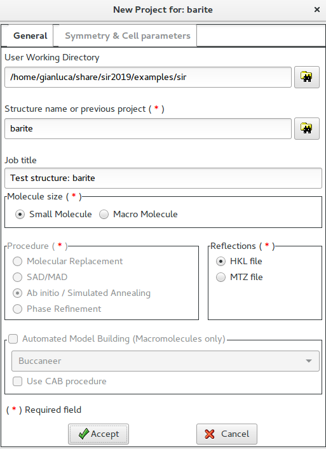Browse for User Working Directory folder icon
326x449 pixels.
(307, 77)
